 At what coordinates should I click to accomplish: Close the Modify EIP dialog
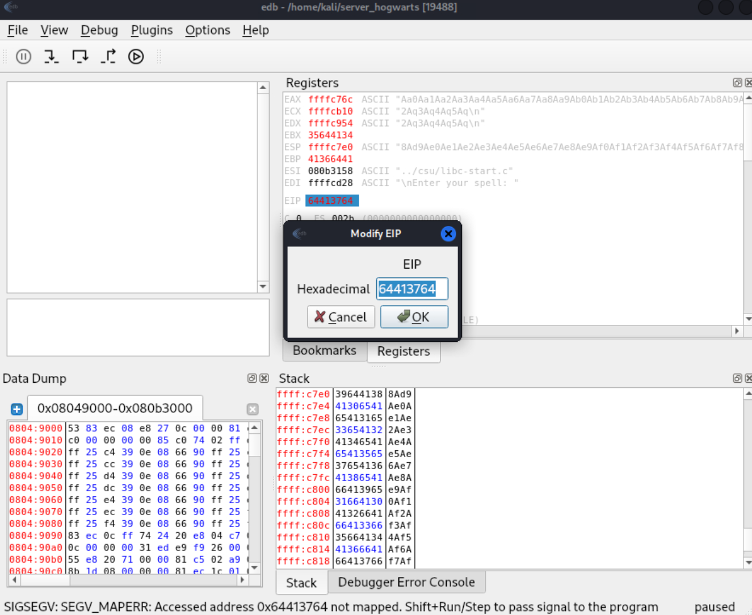pyautogui.click(x=448, y=233)
